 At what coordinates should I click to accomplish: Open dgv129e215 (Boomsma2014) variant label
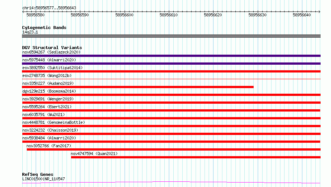(x=49, y=91)
